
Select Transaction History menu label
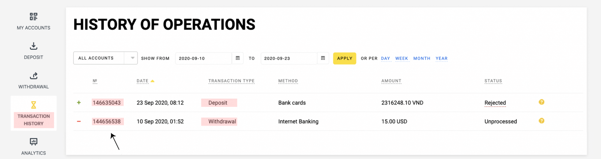pos(34,120)
